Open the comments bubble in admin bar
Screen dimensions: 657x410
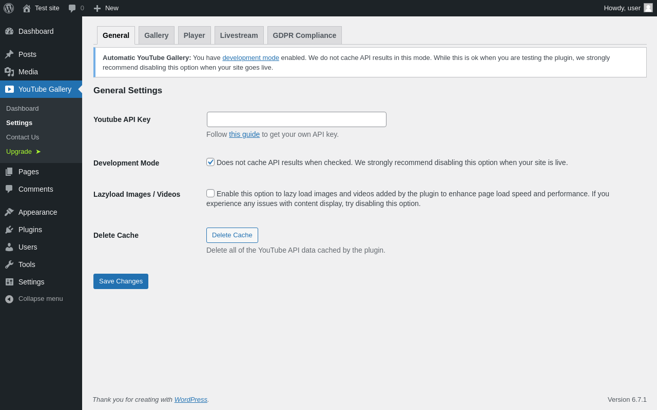coord(72,8)
